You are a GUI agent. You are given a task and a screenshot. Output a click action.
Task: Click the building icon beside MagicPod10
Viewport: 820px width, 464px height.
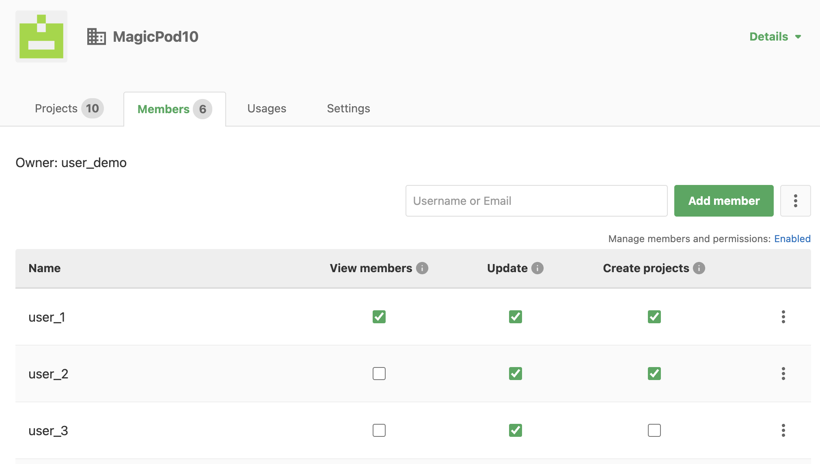(97, 37)
